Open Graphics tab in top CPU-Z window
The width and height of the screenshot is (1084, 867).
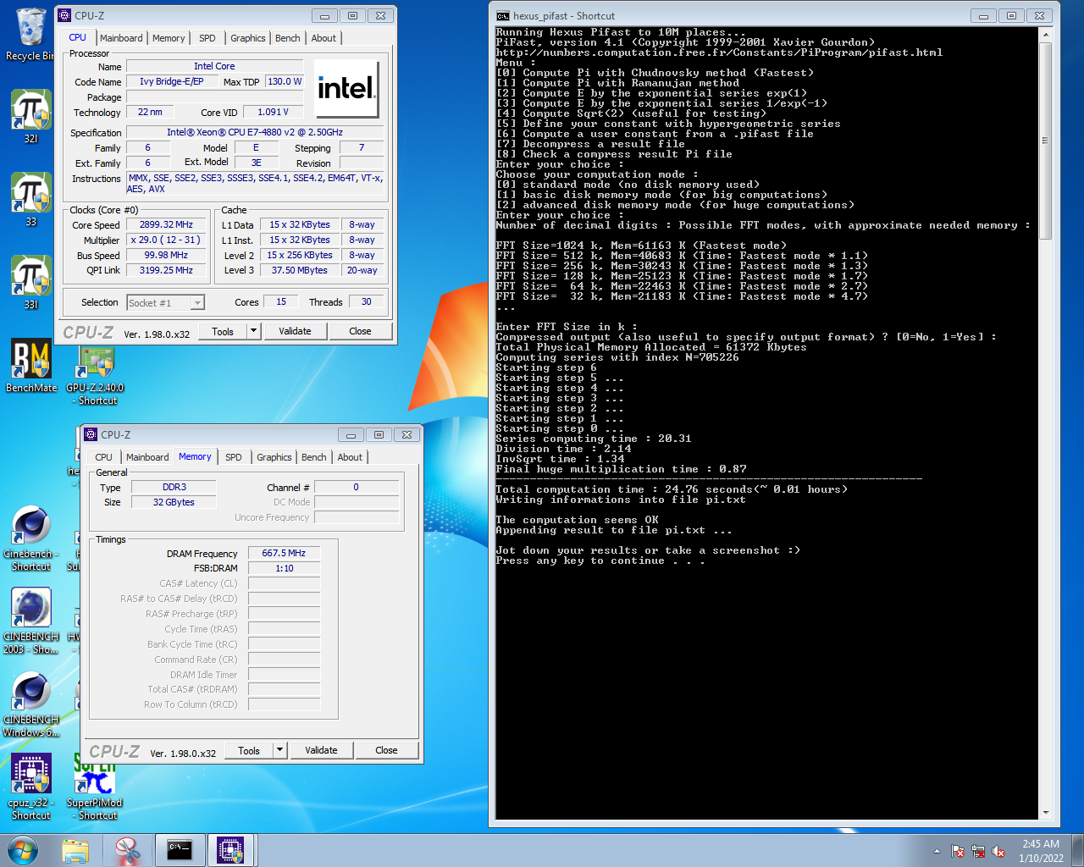(248, 38)
